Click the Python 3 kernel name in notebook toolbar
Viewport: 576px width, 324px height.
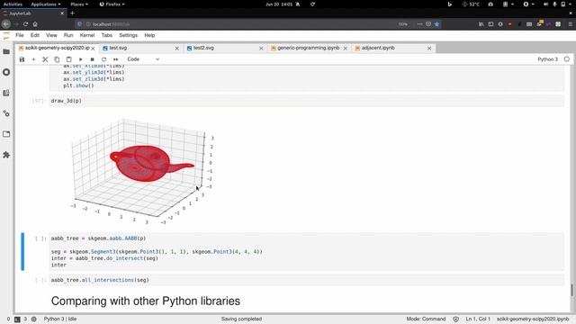coord(547,59)
